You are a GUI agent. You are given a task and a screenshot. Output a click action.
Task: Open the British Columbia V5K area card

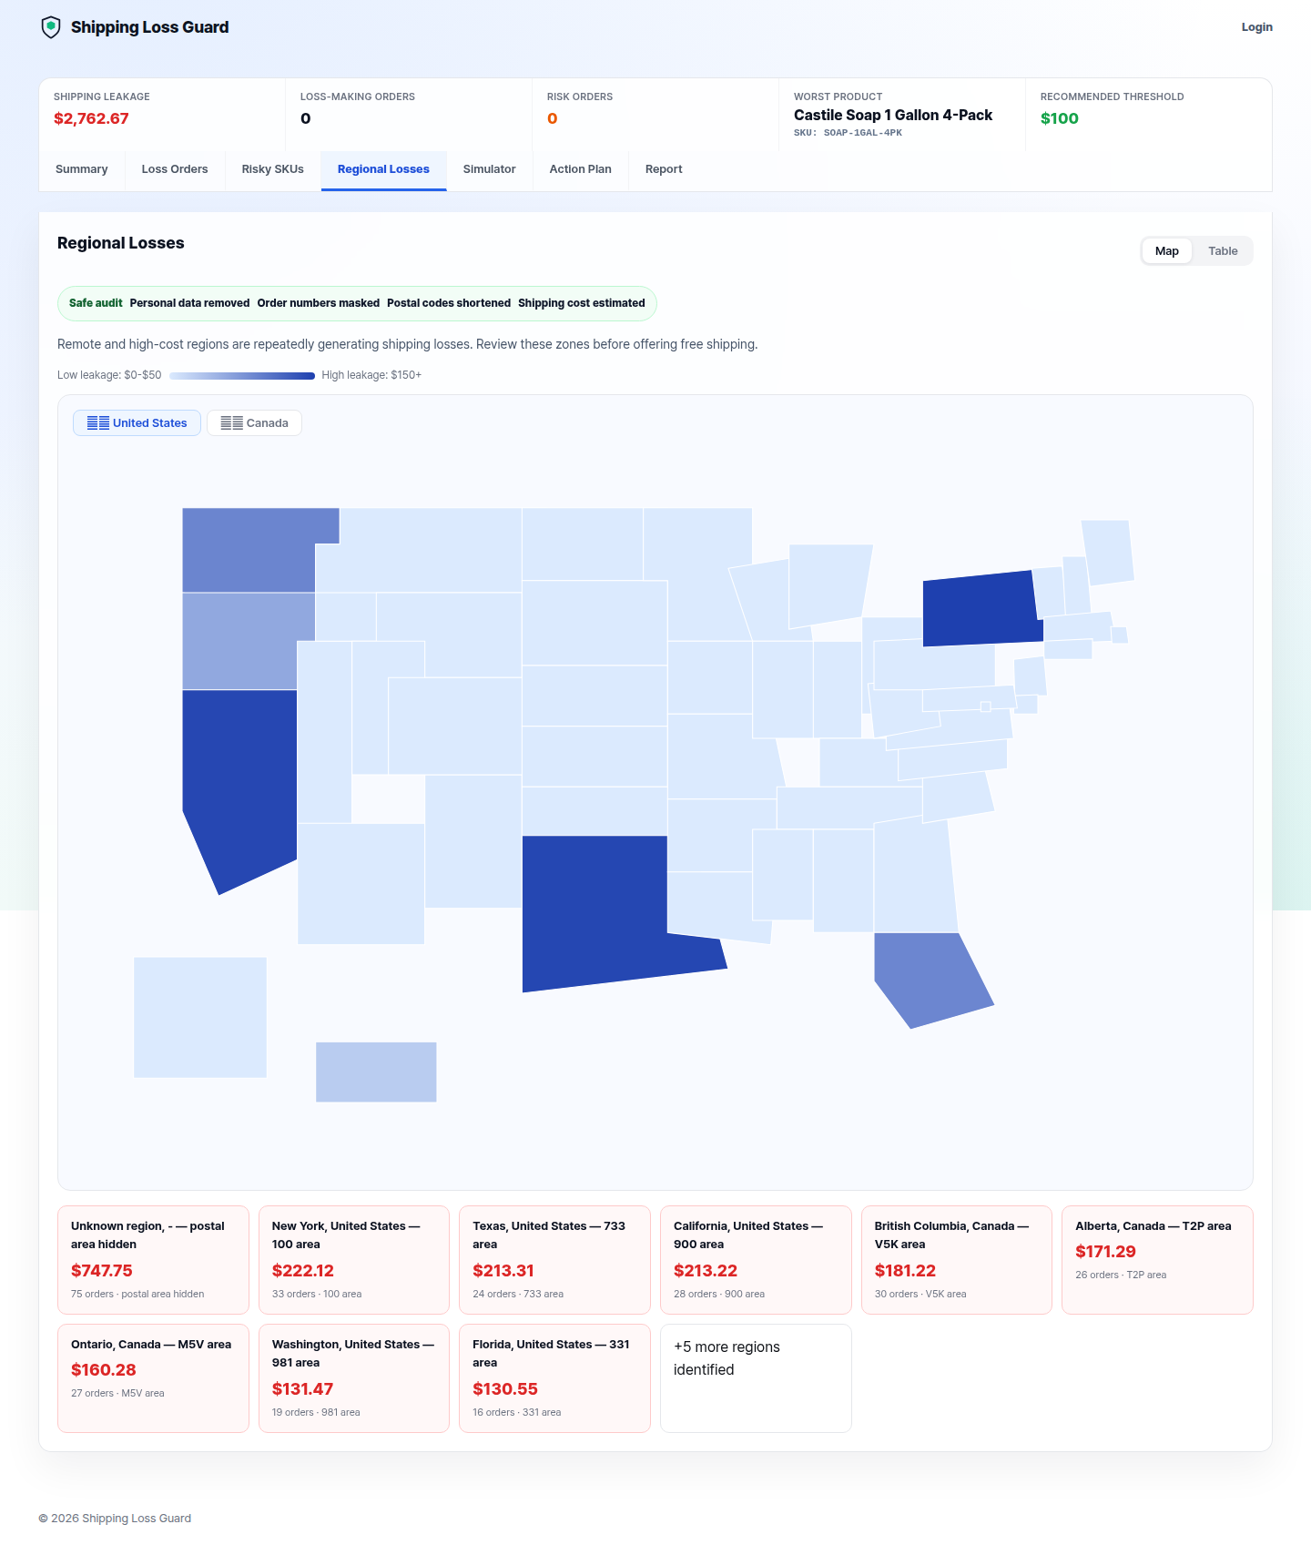click(x=957, y=1260)
